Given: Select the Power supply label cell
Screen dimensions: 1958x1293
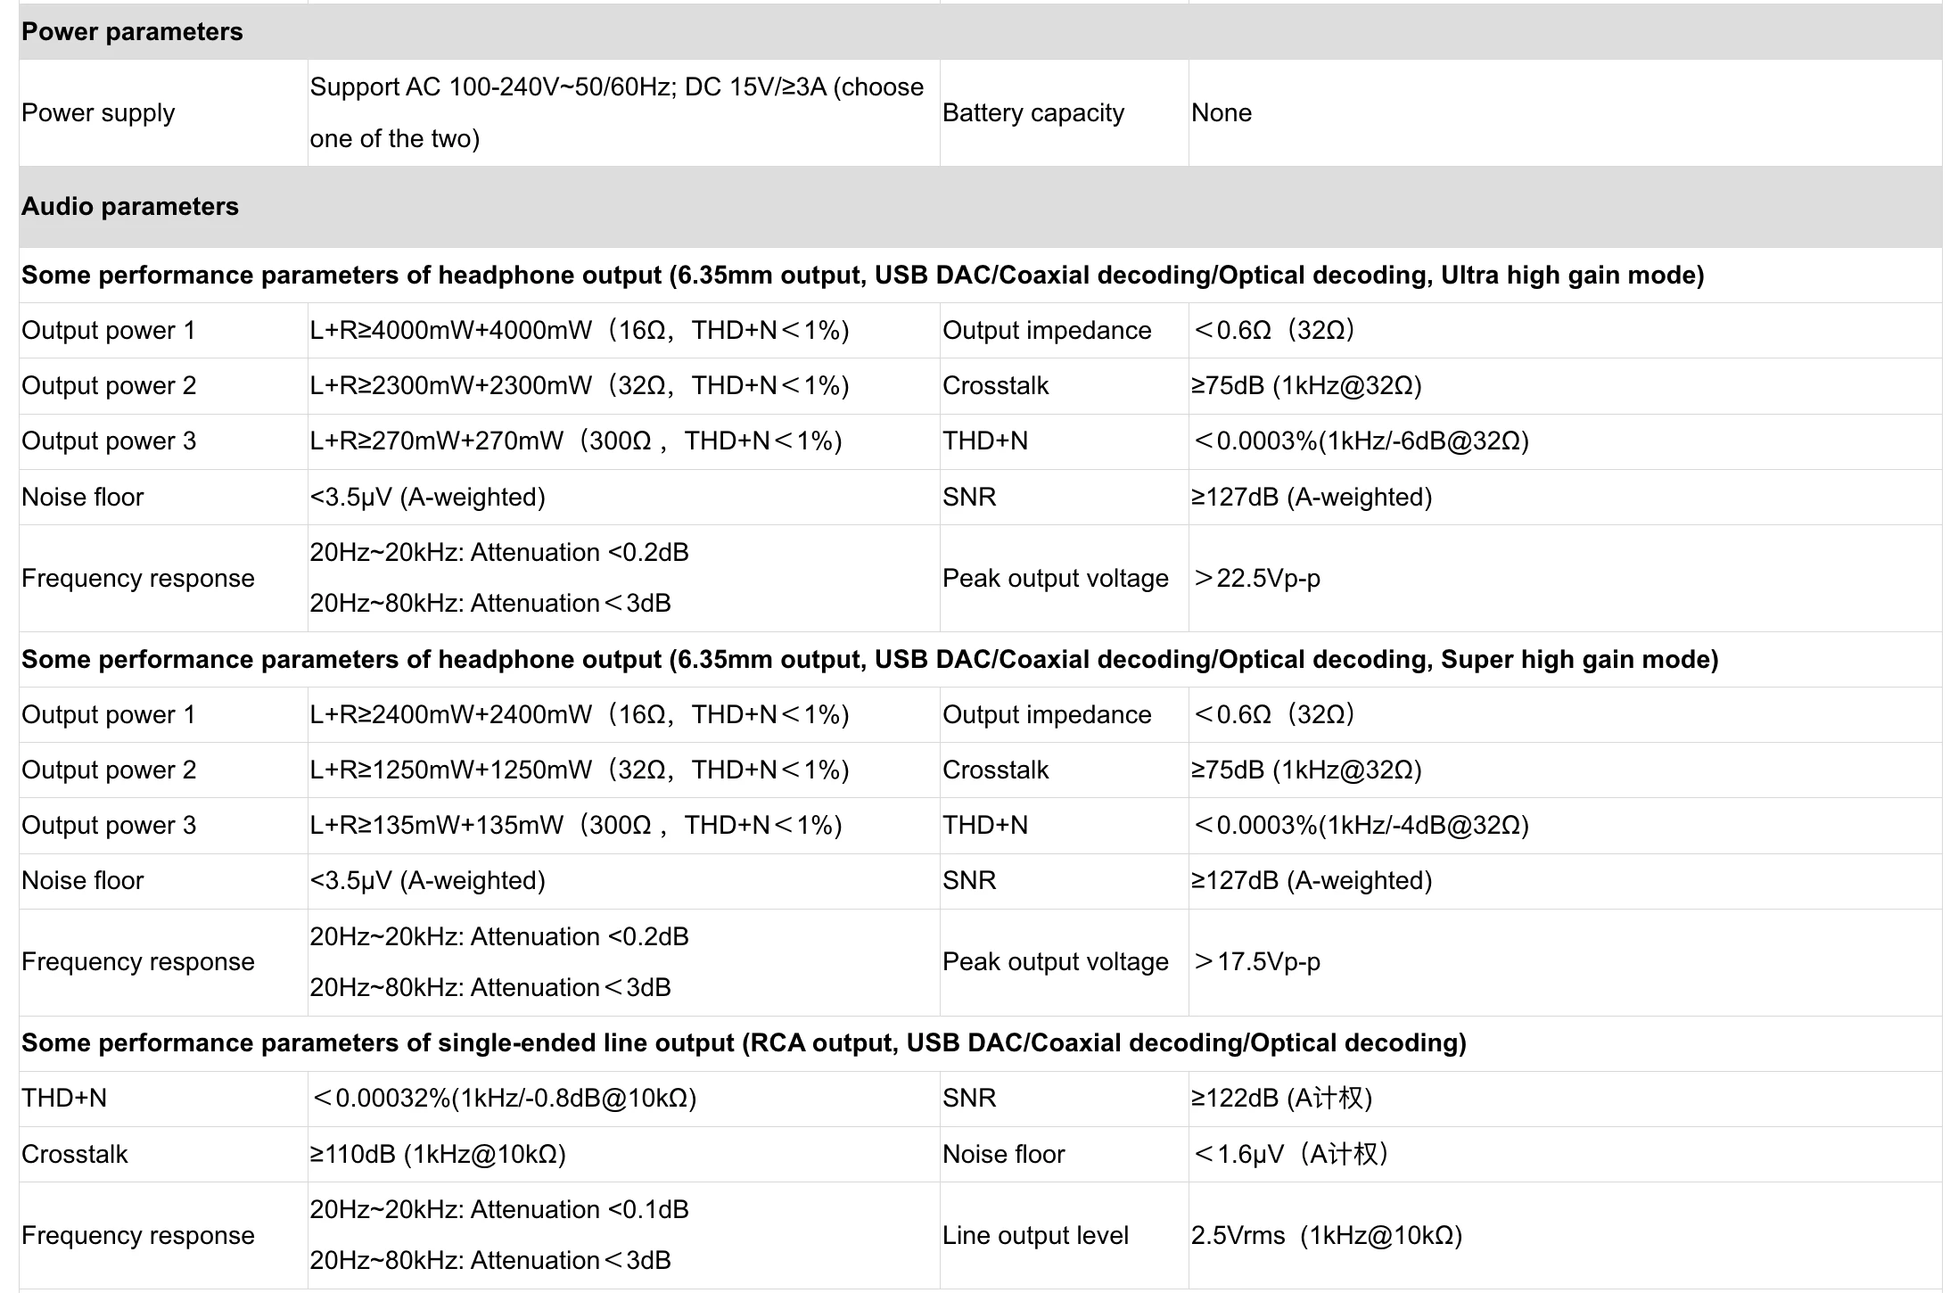Looking at the screenshot, I should 163,113.
